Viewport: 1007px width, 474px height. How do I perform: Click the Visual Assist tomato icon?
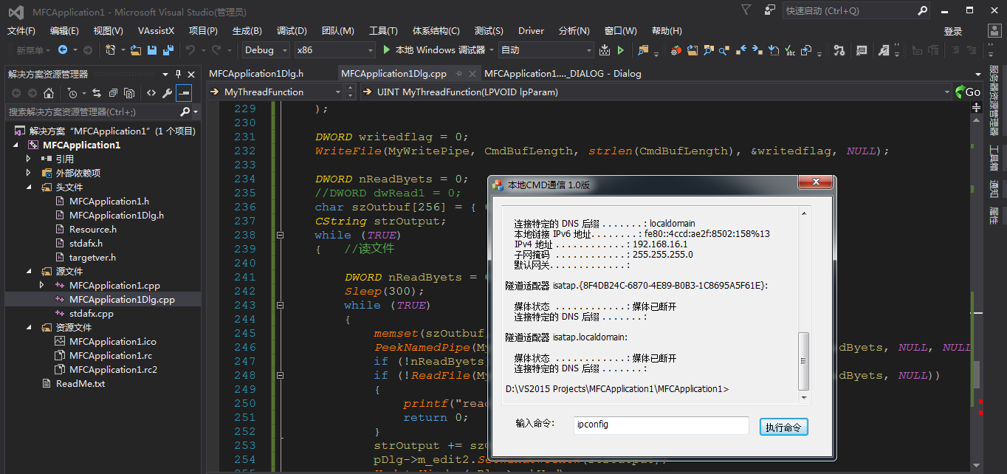tap(676, 49)
